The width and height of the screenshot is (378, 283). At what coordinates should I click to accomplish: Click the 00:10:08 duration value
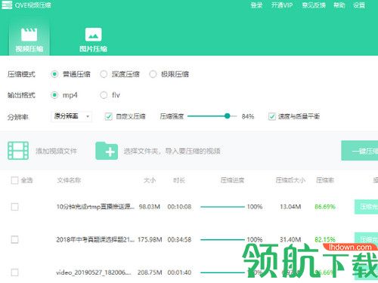[179, 207]
